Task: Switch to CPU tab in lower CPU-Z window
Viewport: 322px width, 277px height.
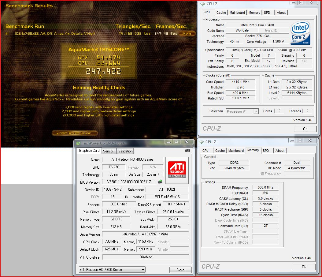Action: point(205,151)
